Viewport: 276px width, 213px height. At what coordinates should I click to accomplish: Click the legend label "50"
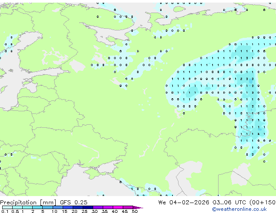pyautogui.click(x=135, y=211)
